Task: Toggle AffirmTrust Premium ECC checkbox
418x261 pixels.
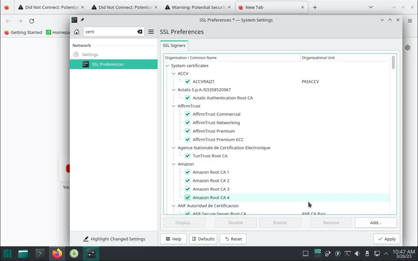Action: tap(187, 140)
